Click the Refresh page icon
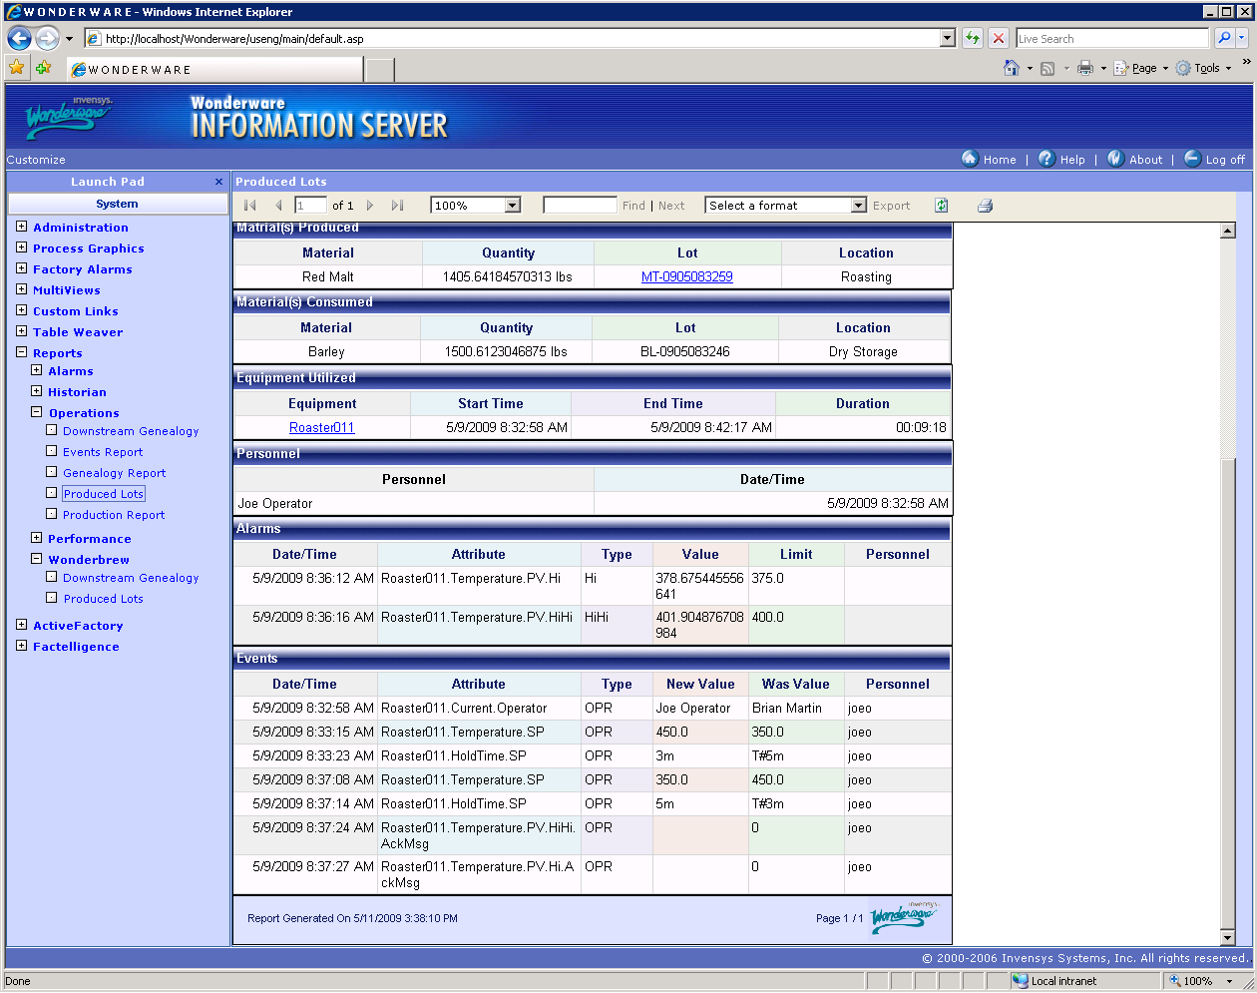 [973, 38]
